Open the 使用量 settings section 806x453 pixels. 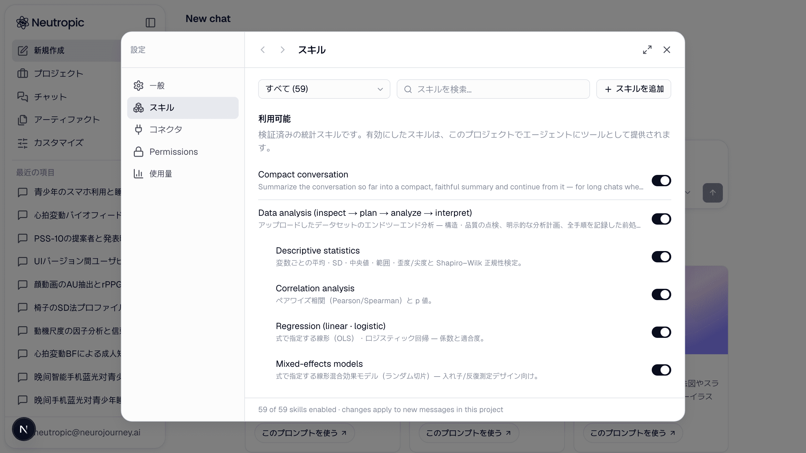(183, 174)
